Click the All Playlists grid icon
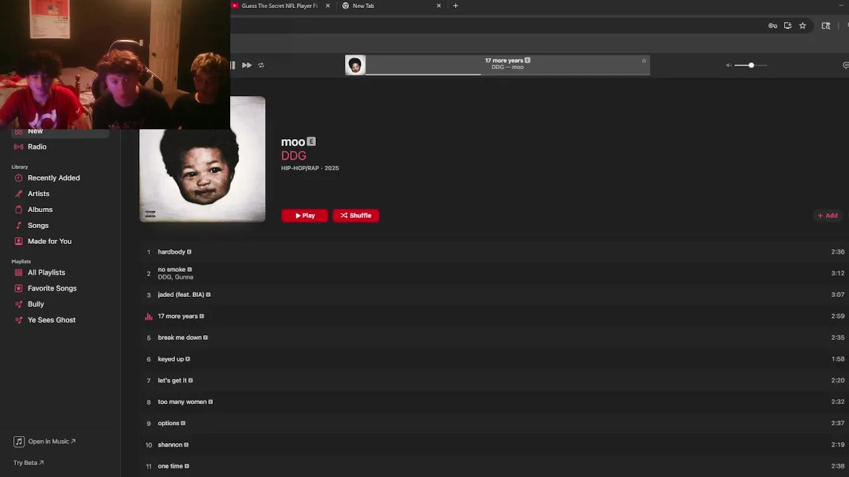849x477 pixels. click(19, 272)
